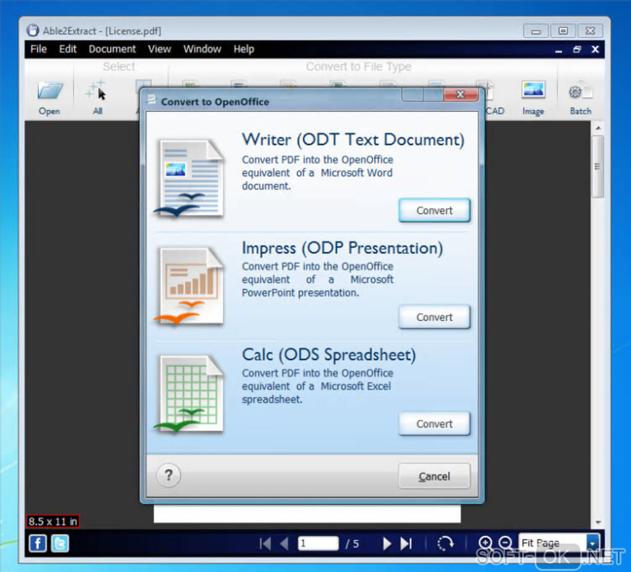Click Convert for Writer ODT document

click(434, 210)
